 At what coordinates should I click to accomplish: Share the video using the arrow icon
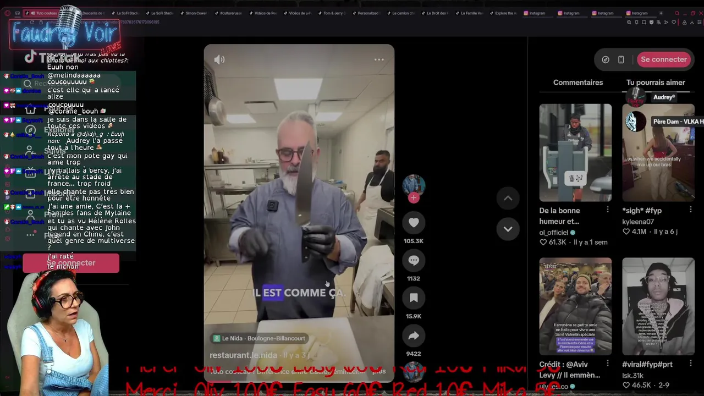[x=414, y=335]
